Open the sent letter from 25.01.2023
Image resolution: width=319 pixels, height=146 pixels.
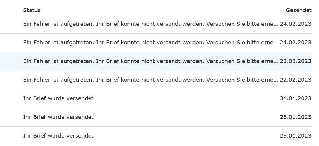point(156,136)
